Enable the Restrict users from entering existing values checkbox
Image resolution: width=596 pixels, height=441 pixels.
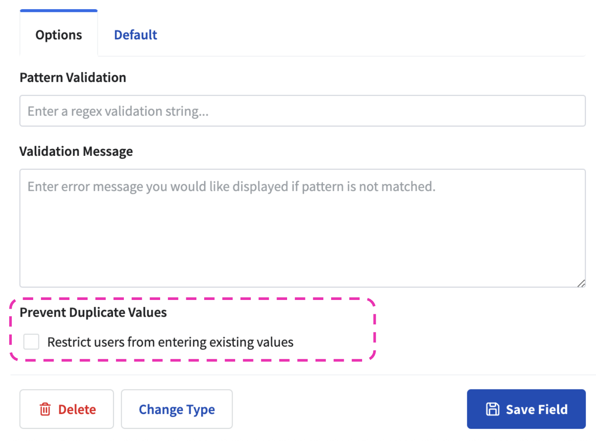pos(31,342)
